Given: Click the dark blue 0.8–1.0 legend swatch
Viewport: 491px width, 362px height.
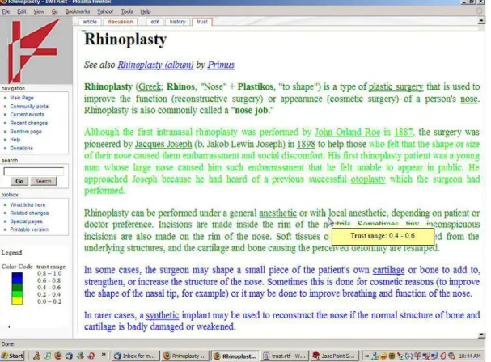Looking at the screenshot, I should (x=17, y=276).
